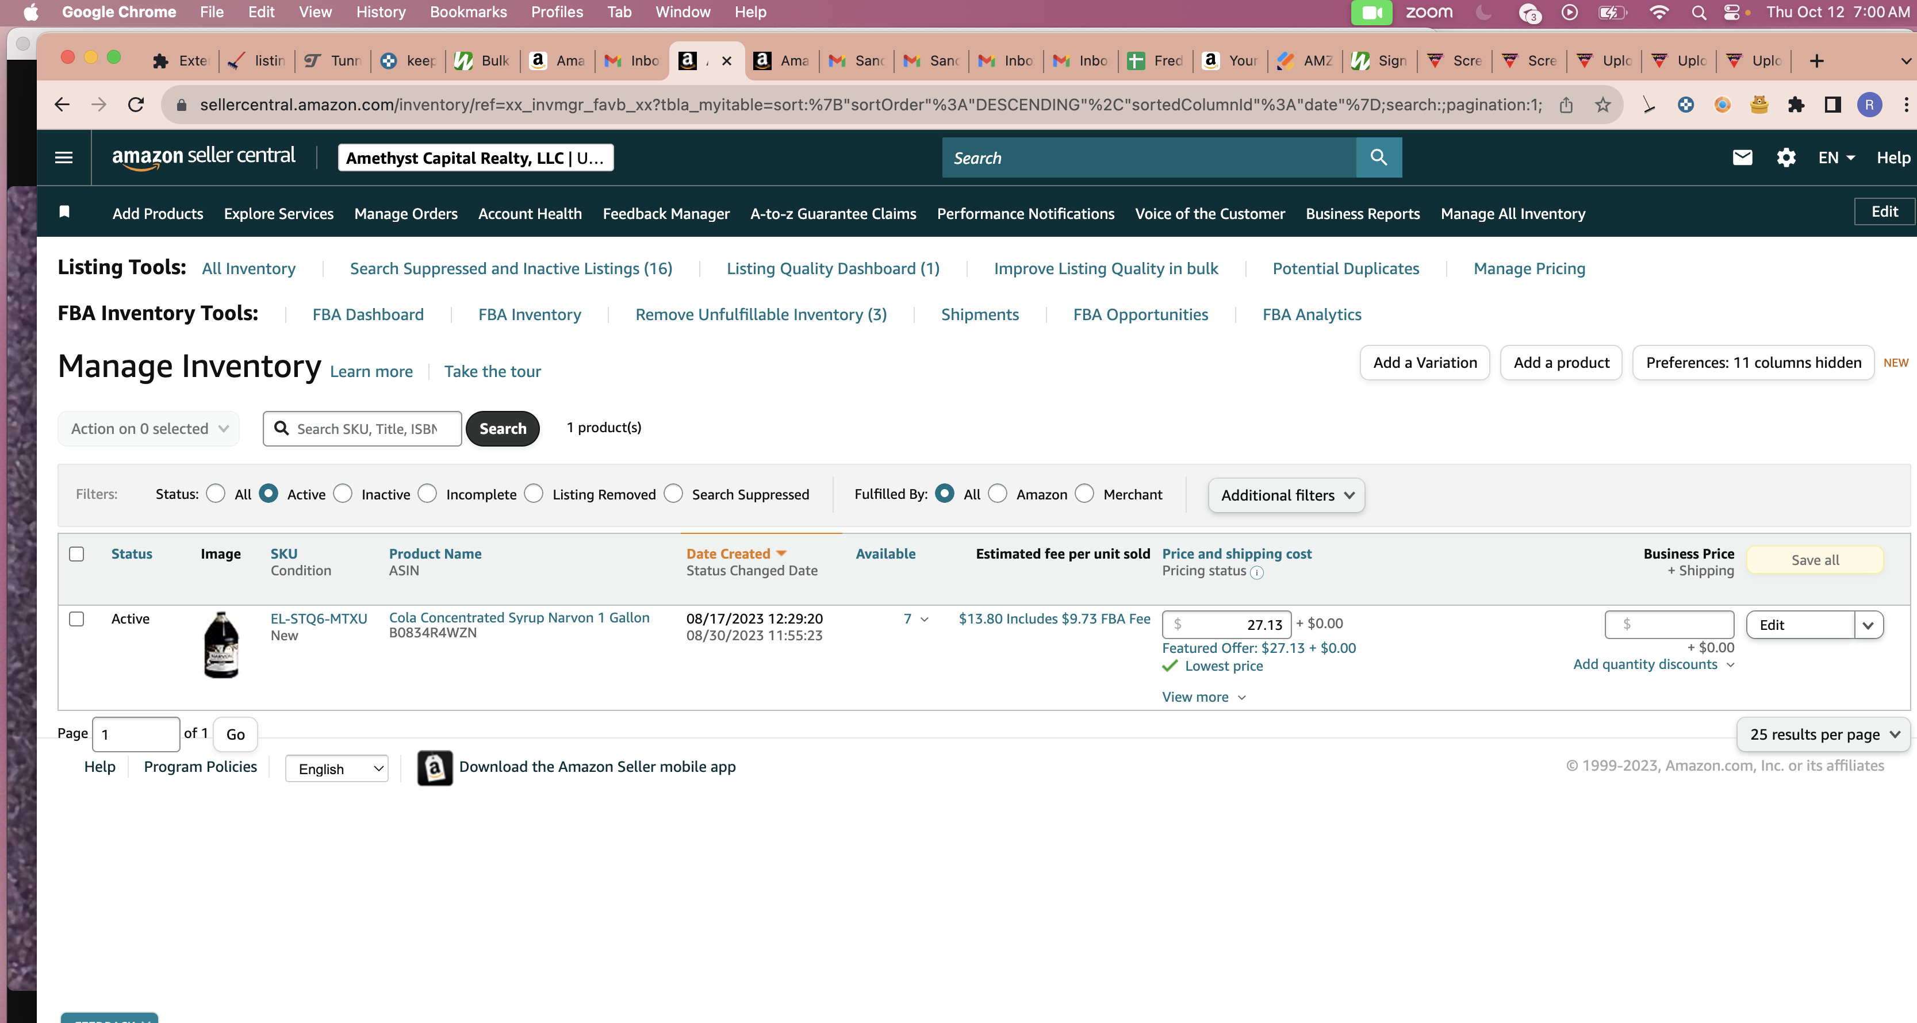Viewport: 1917px width, 1023px height.
Task: Click the battery status icon
Action: click(x=1612, y=12)
